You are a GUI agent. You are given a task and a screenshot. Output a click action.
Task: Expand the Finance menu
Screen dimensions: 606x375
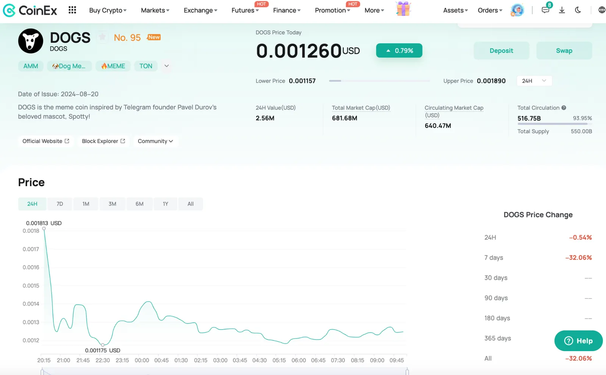coord(287,10)
